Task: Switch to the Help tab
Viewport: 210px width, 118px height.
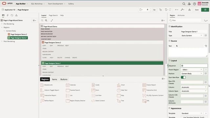Action: [62, 15]
